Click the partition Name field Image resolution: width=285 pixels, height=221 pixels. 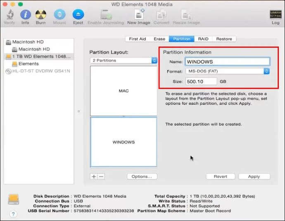pos(228,62)
